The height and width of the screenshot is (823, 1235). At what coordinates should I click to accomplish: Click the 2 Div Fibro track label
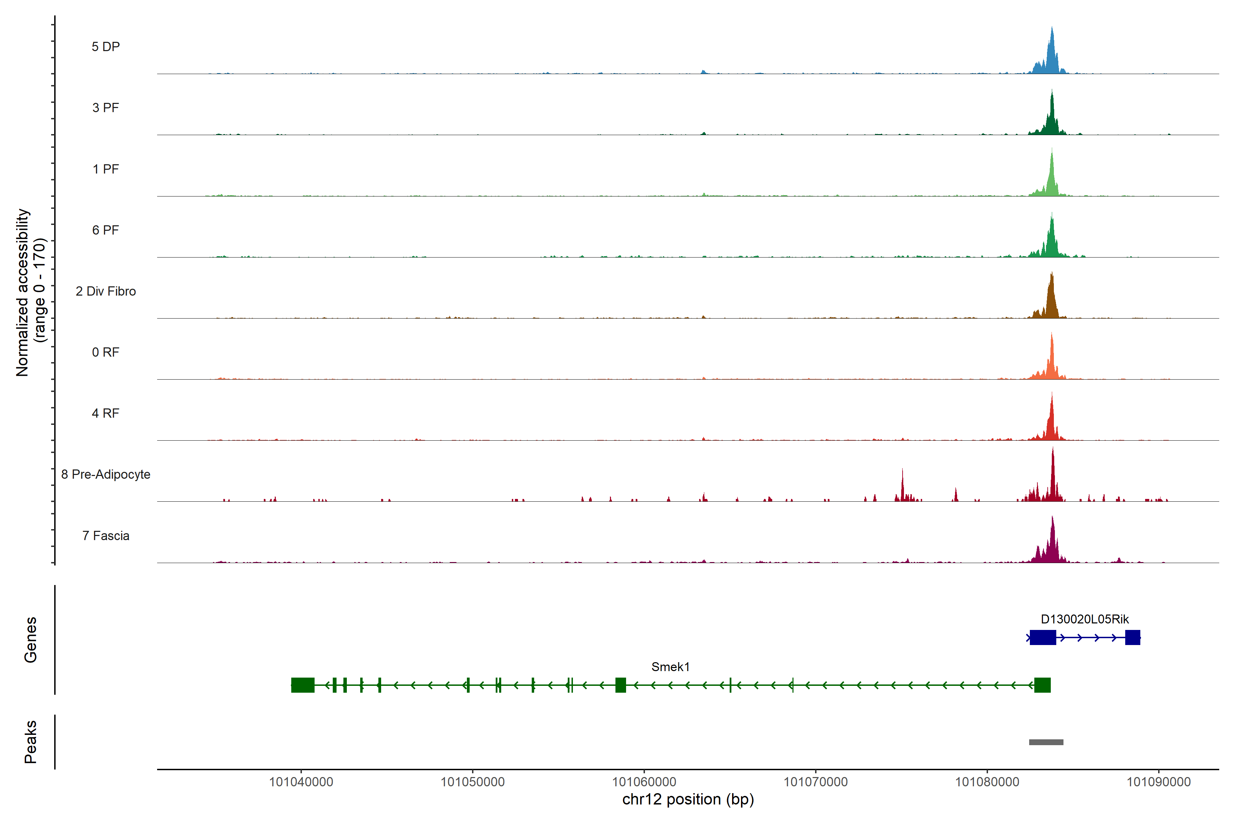106,291
